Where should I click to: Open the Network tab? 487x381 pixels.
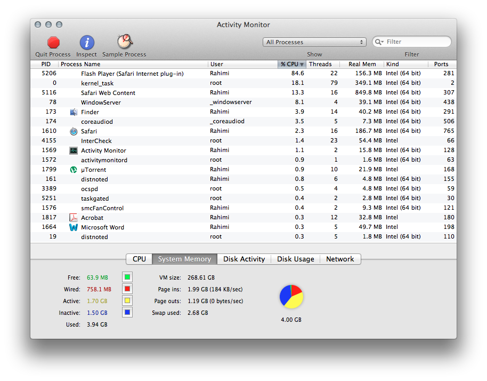[340, 259]
